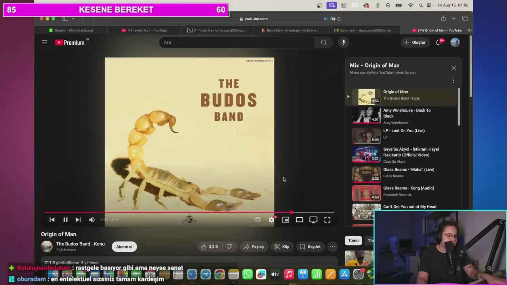This screenshot has width=507, height=285.
Task: Click the search magnifier button
Action: 324,42
